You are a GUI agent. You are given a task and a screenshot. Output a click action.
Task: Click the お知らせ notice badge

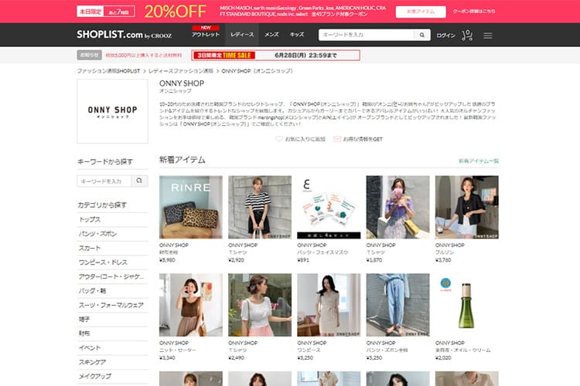[x=89, y=55]
